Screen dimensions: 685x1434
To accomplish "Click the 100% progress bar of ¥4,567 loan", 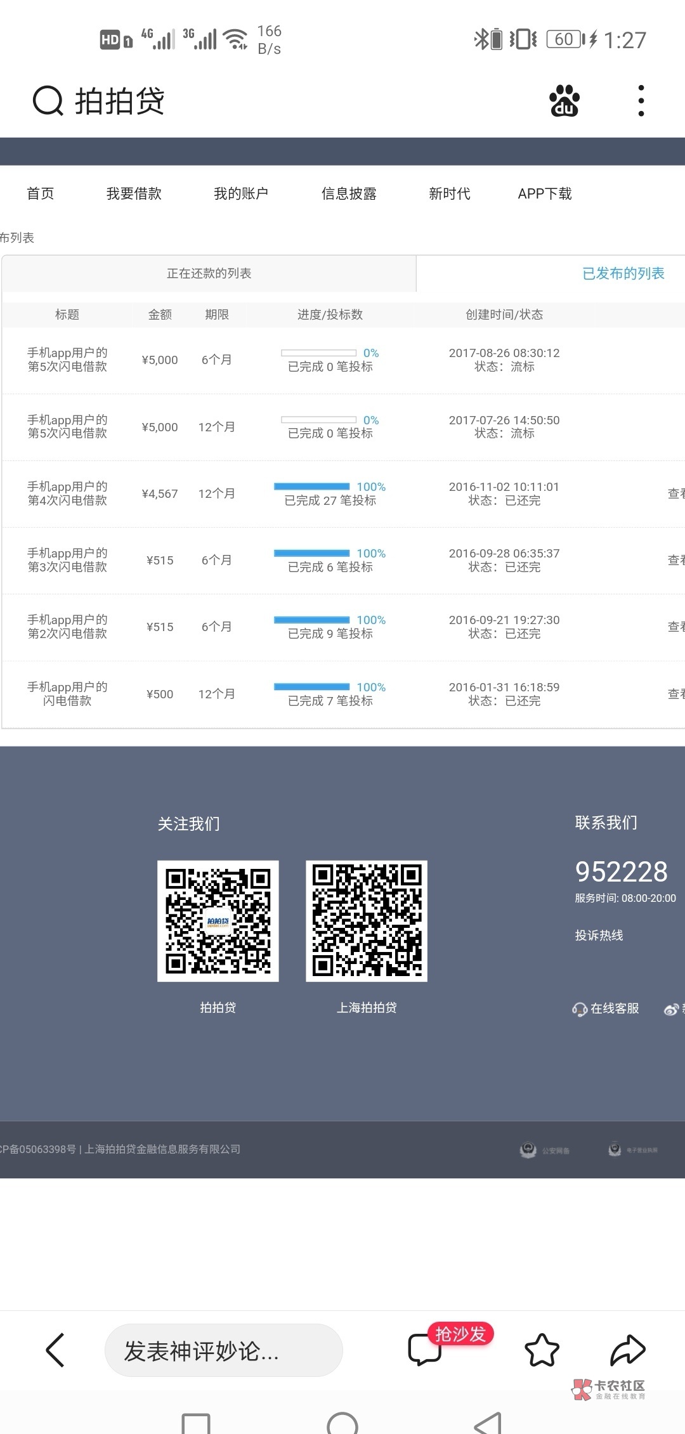I will tap(311, 486).
